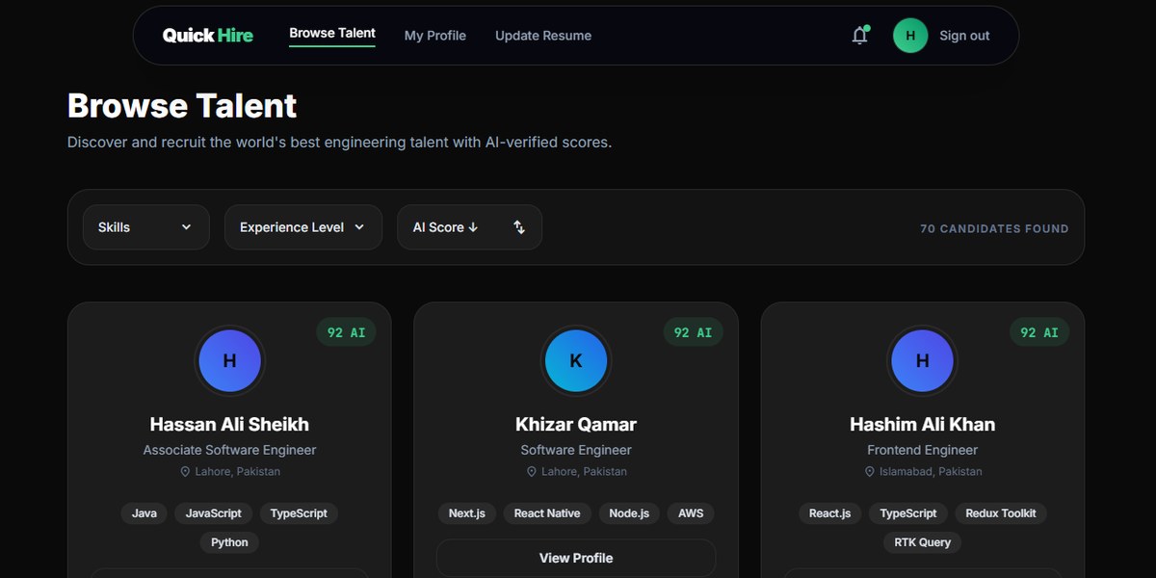The width and height of the screenshot is (1156, 578).
Task: Click Frontend Engineer title
Action: click(923, 450)
